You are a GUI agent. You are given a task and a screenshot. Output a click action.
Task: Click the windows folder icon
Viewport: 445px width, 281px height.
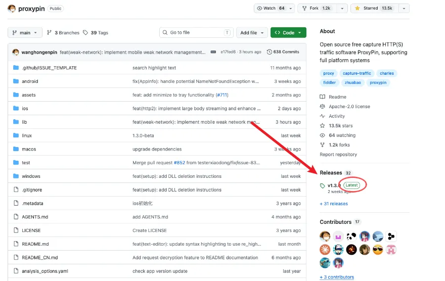click(16, 176)
